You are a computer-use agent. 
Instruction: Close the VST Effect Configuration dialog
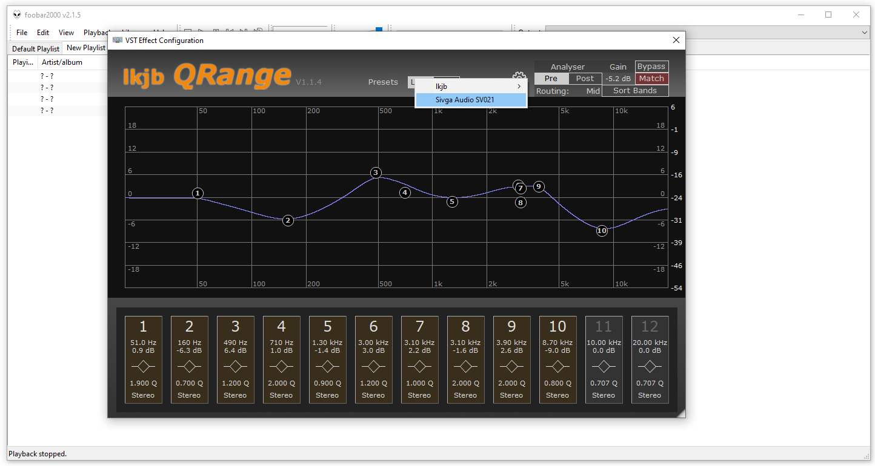676,41
